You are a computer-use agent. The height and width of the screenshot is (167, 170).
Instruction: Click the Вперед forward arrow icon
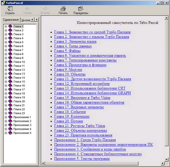click(45, 9)
